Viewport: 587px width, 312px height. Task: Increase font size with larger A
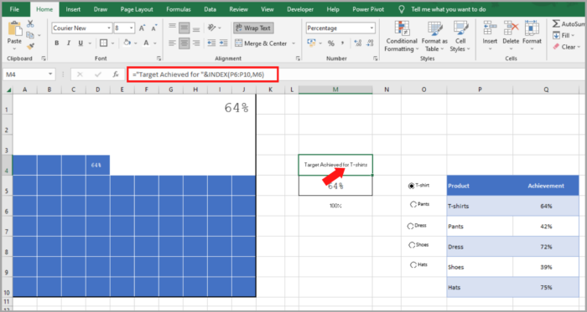coord(143,28)
